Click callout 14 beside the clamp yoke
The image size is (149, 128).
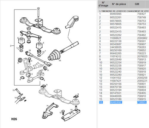tap(15, 98)
